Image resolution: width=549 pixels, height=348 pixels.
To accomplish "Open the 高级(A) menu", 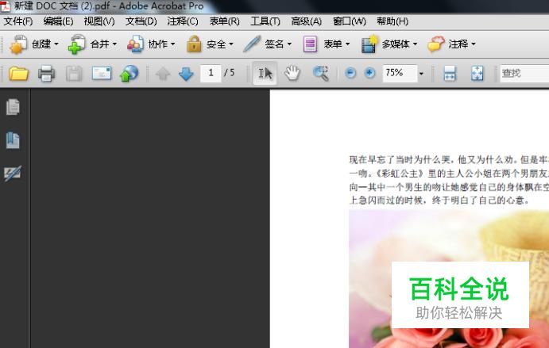I will pyautogui.click(x=307, y=21).
